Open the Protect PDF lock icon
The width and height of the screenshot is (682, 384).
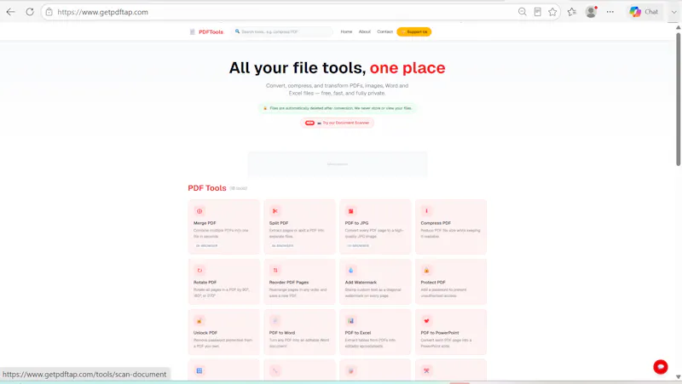coord(426,270)
